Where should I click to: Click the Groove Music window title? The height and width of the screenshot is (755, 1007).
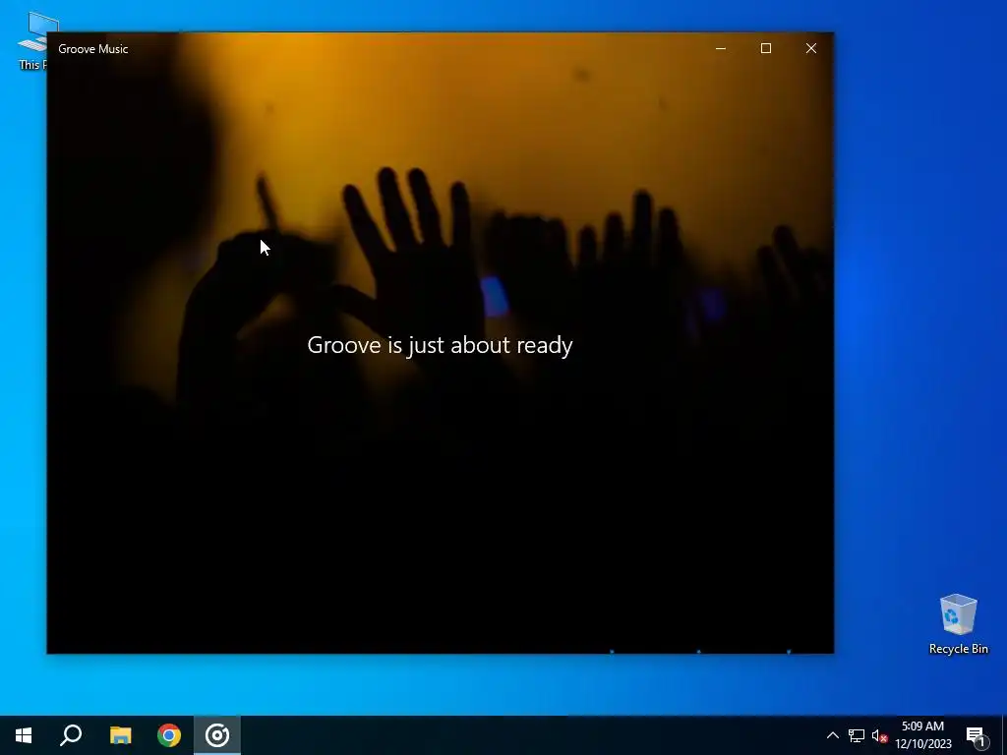coord(93,49)
